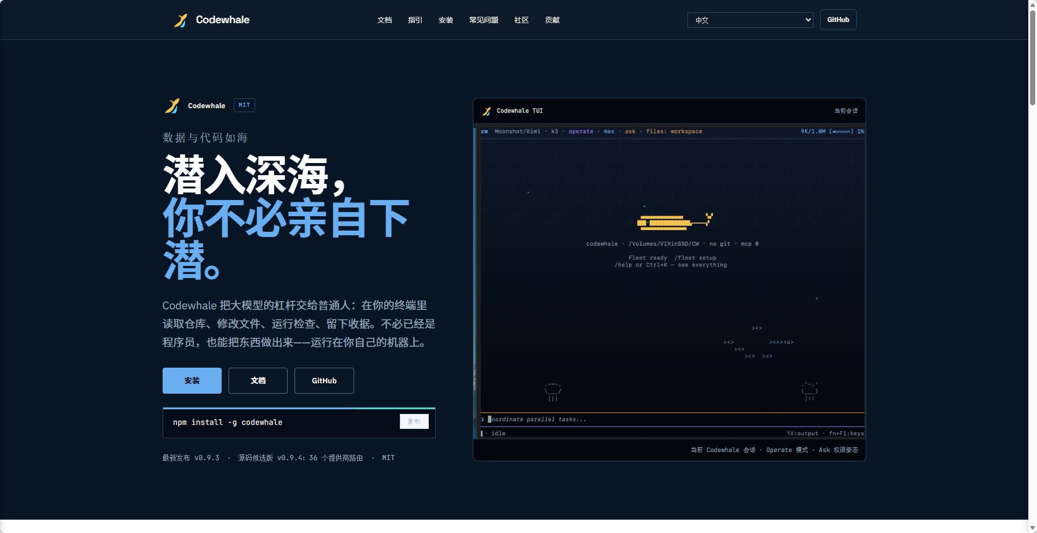Click the 源码候选版 v0.9.4 release text
Image resolution: width=1037 pixels, height=533 pixels.
coord(300,458)
